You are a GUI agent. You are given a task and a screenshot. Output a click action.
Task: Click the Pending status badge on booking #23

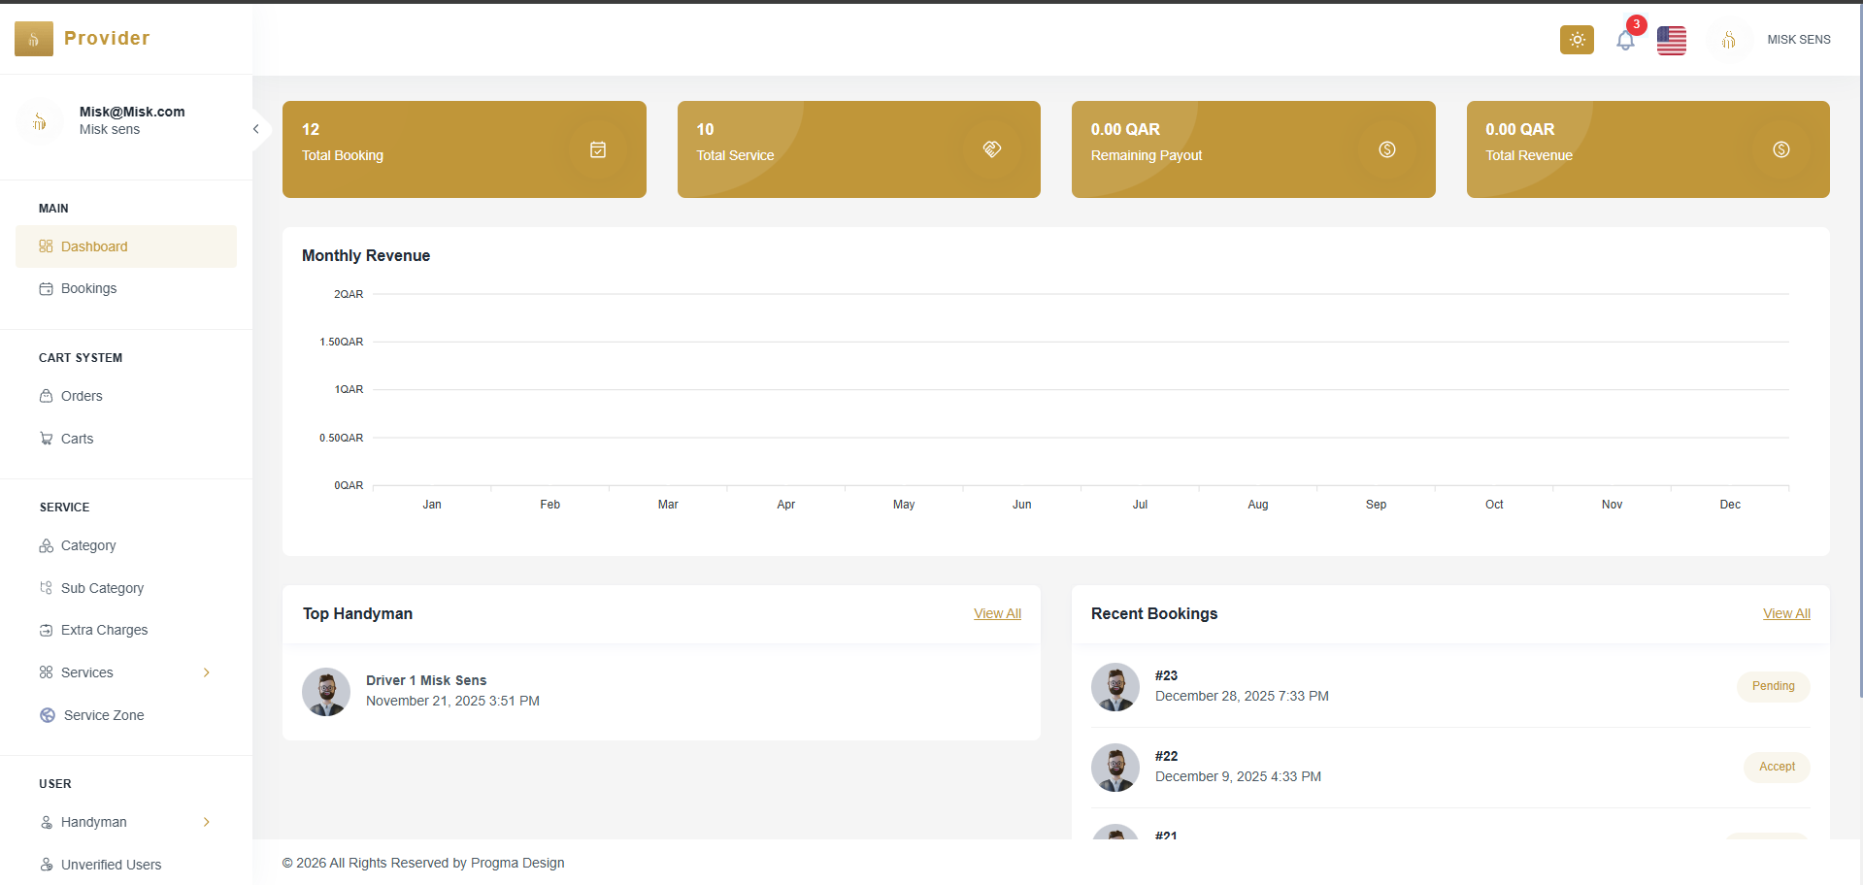coord(1773,686)
